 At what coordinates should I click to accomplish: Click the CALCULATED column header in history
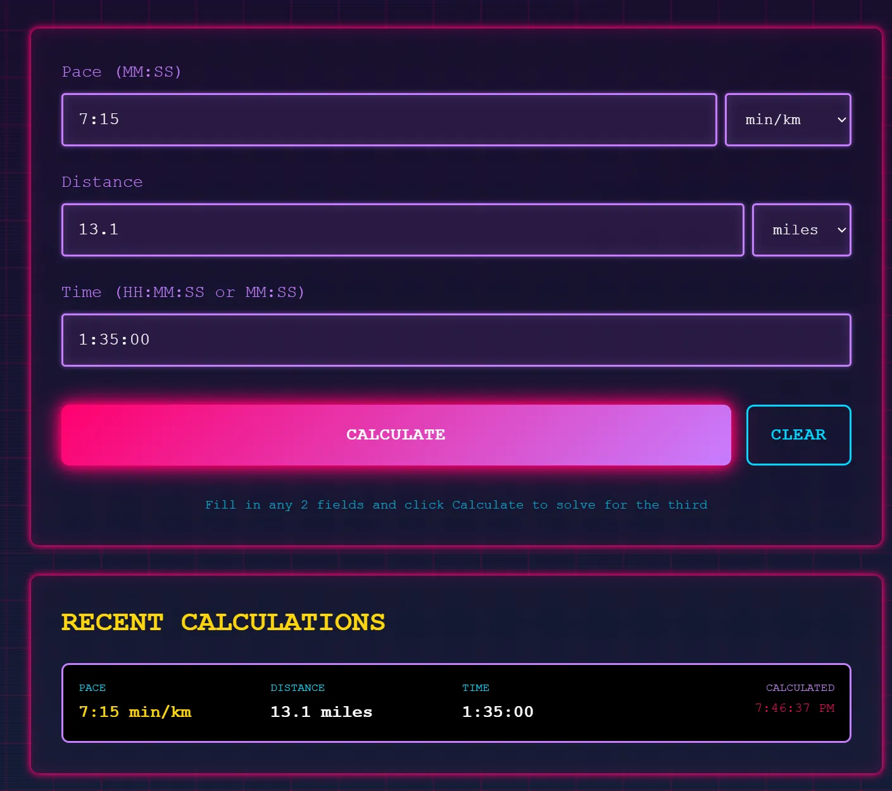(x=800, y=687)
